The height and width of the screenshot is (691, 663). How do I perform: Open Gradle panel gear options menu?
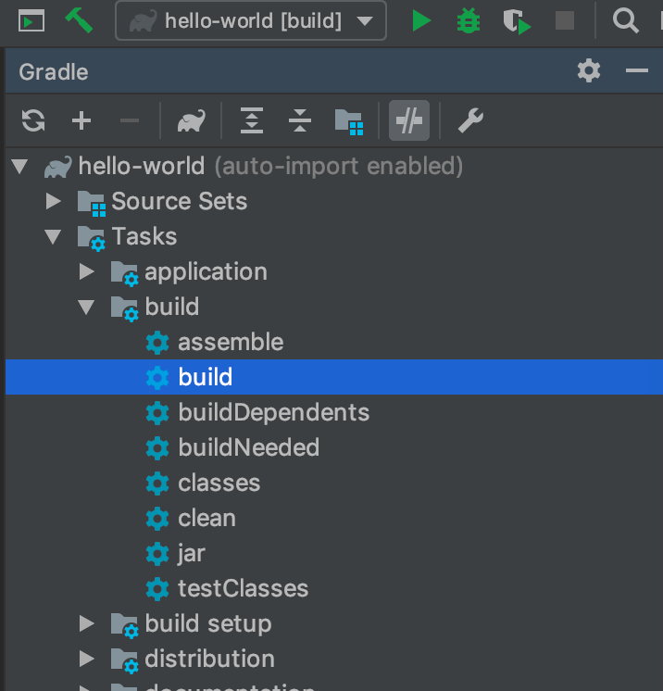589,71
